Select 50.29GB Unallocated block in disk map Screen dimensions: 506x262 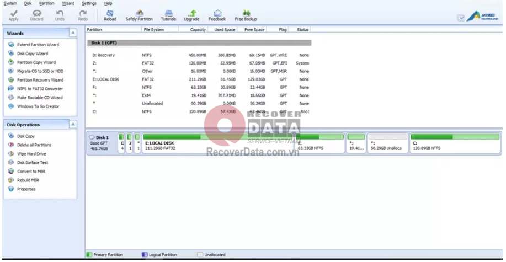click(388, 143)
